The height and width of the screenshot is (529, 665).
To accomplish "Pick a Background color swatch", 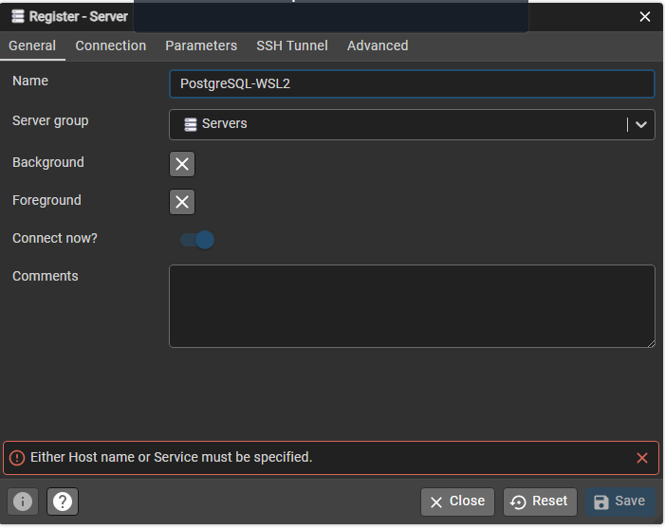I will pos(182,164).
